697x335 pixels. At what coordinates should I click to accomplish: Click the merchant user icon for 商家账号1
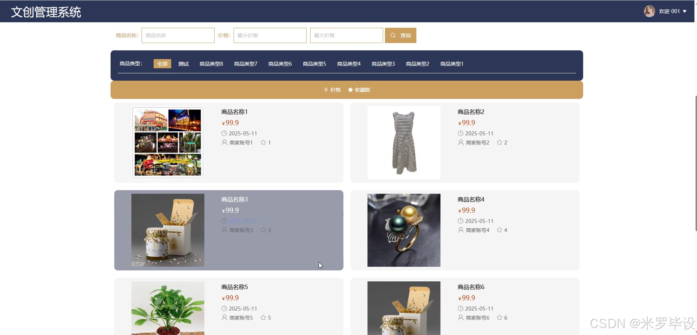point(224,142)
